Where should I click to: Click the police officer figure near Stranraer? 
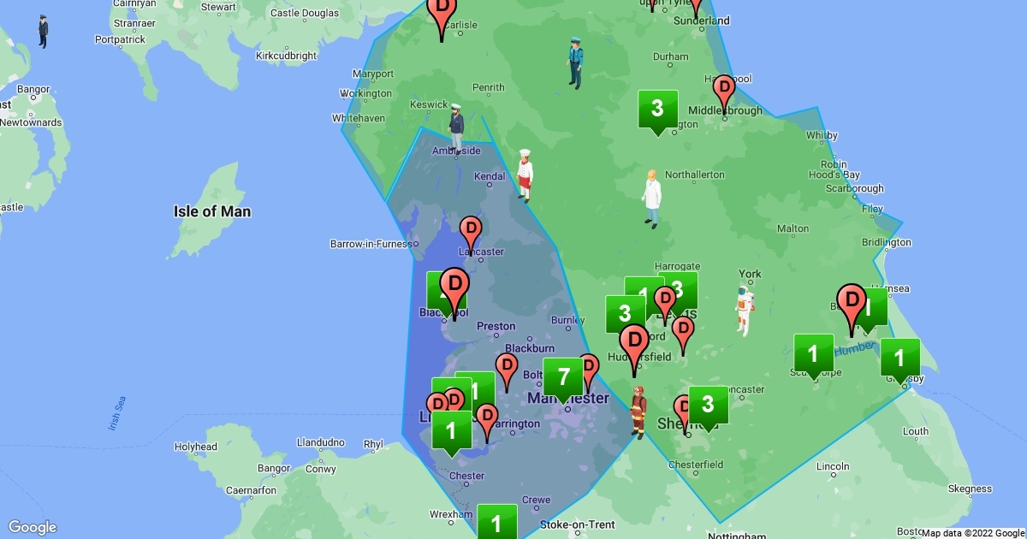43,32
